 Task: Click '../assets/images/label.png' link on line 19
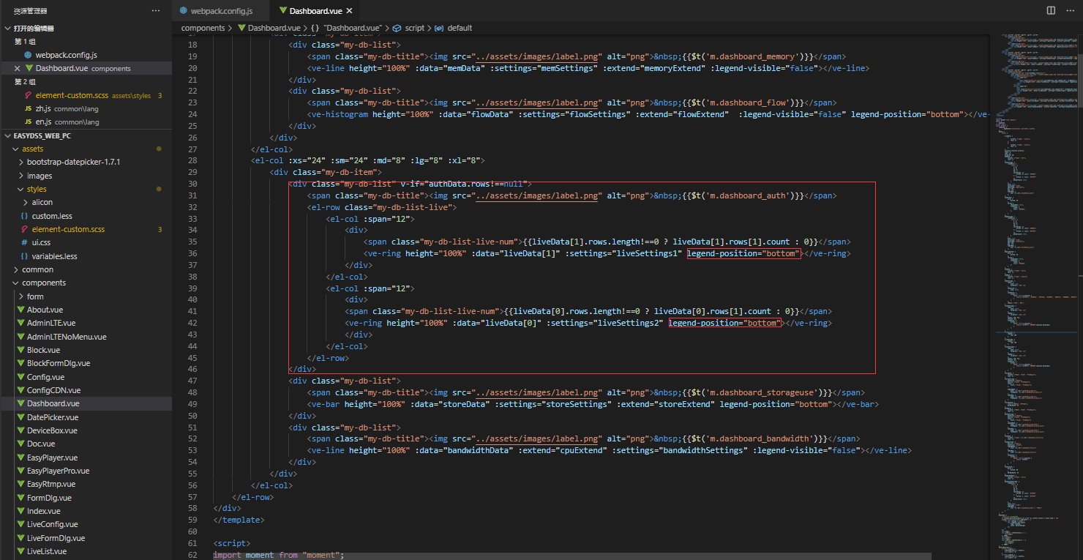coord(536,56)
